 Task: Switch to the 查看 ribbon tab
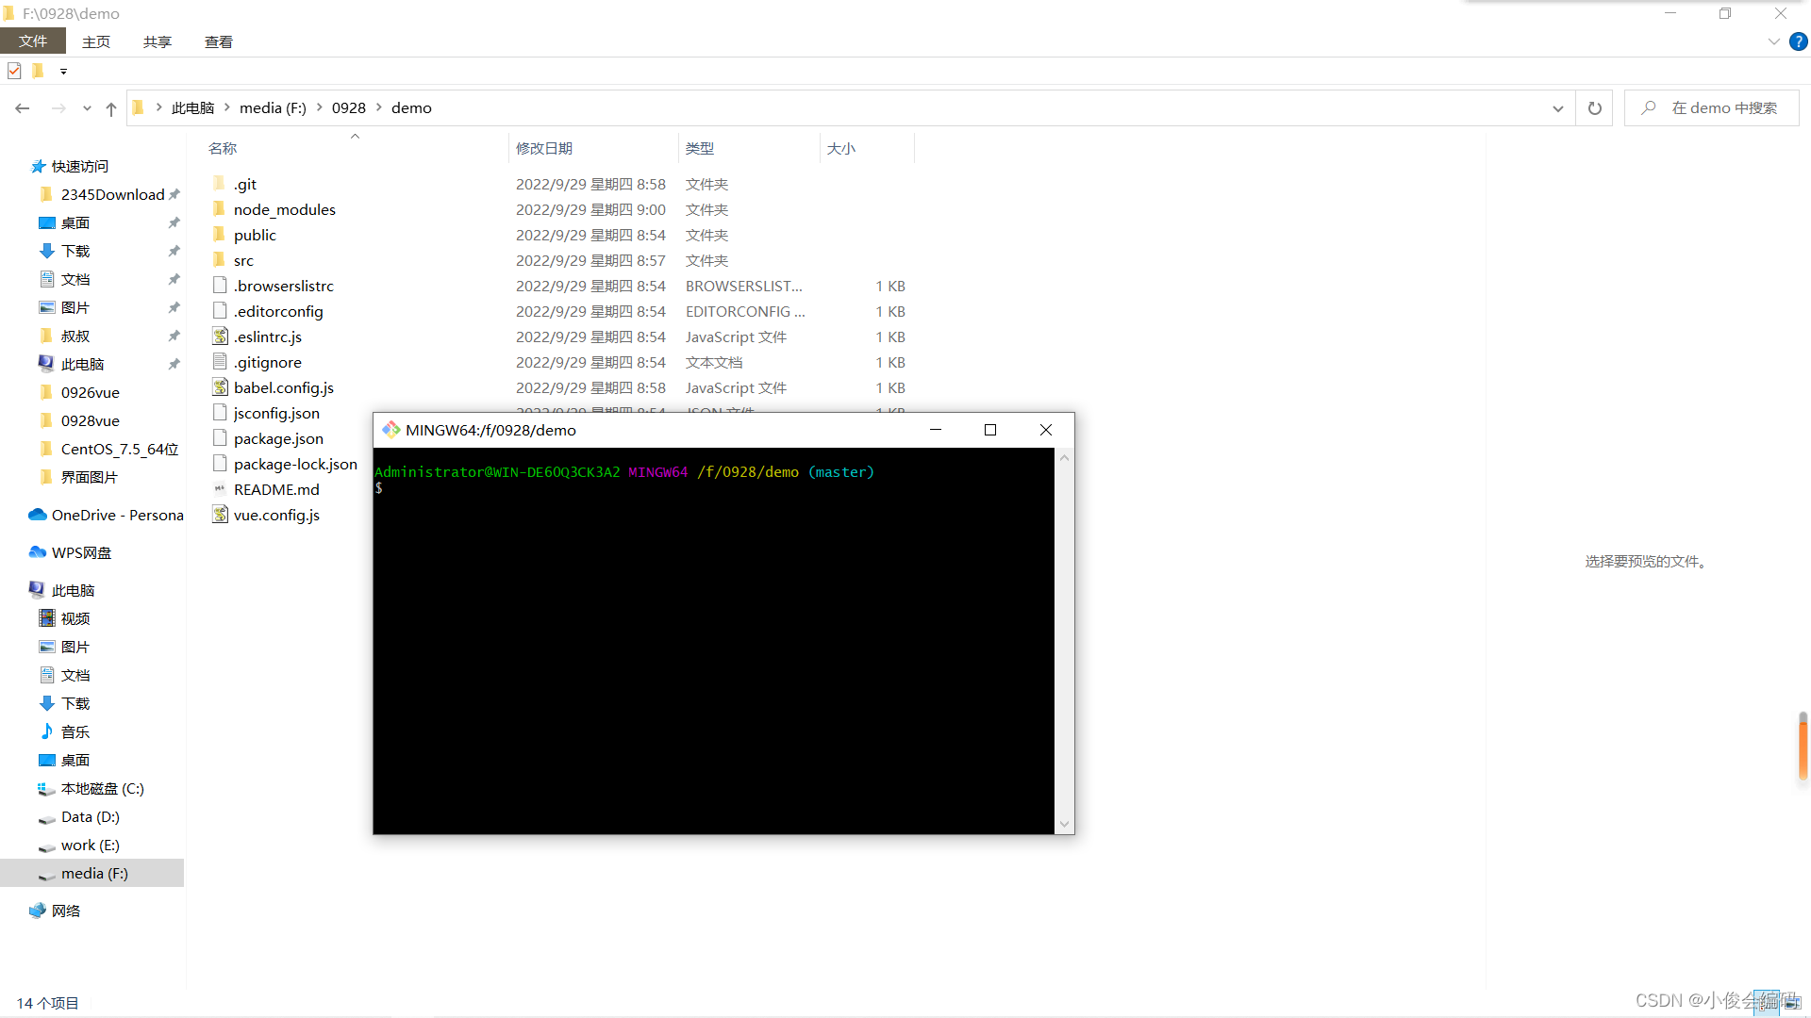(x=219, y=41)
